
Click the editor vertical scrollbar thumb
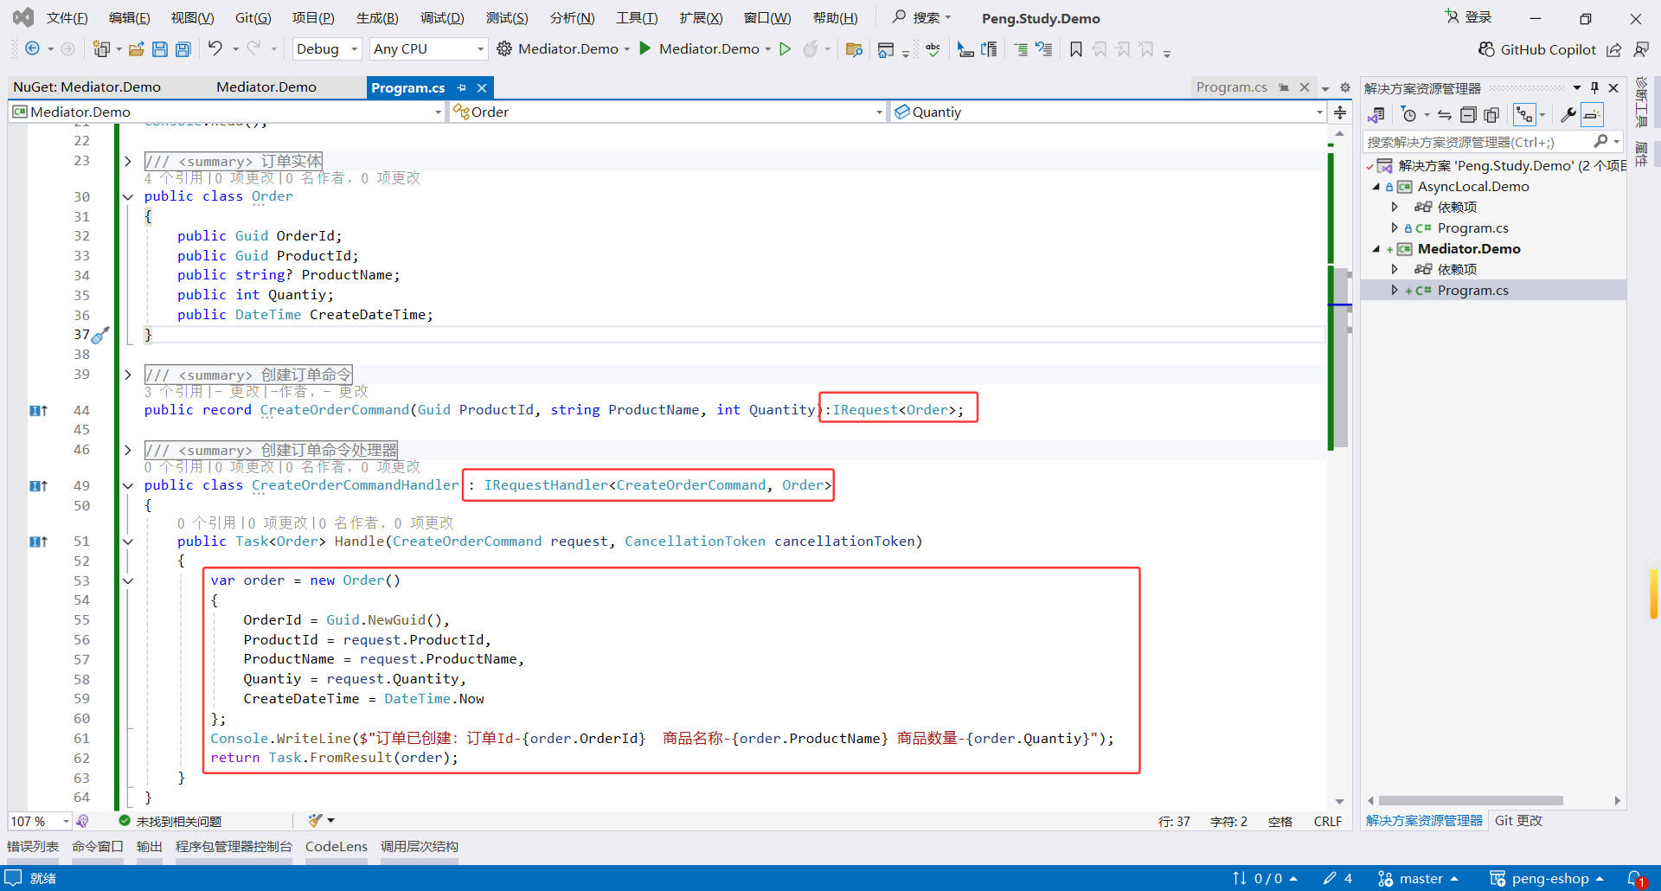click(x=1340, y=357)
